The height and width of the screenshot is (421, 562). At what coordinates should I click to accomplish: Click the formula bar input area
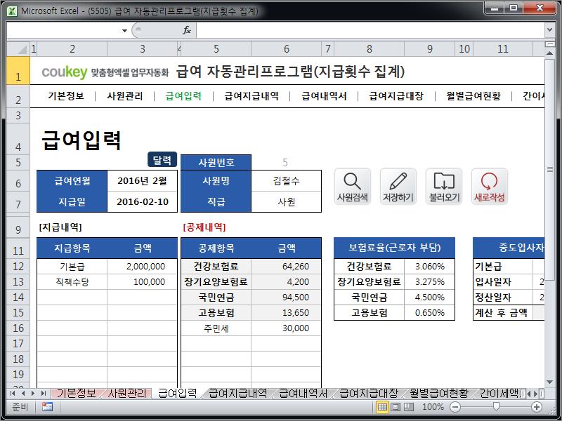pos(370,30)
